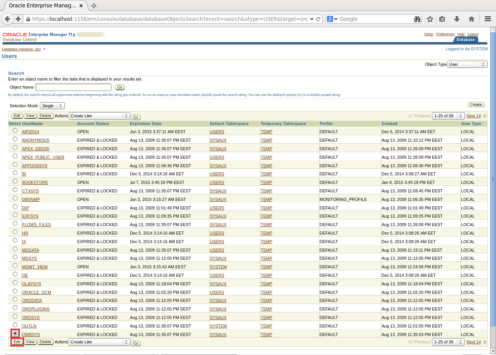
Task: Go to browser home page icon
Action: [472, 19]
